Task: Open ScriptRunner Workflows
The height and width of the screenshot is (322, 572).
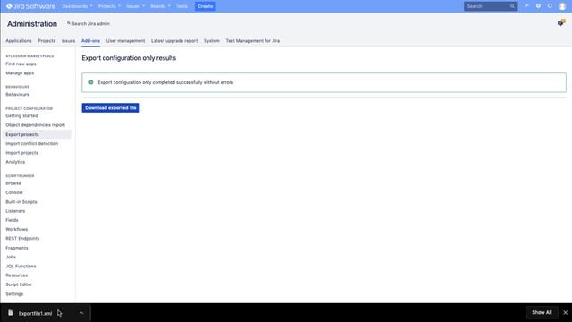Action: pos(16,229)
